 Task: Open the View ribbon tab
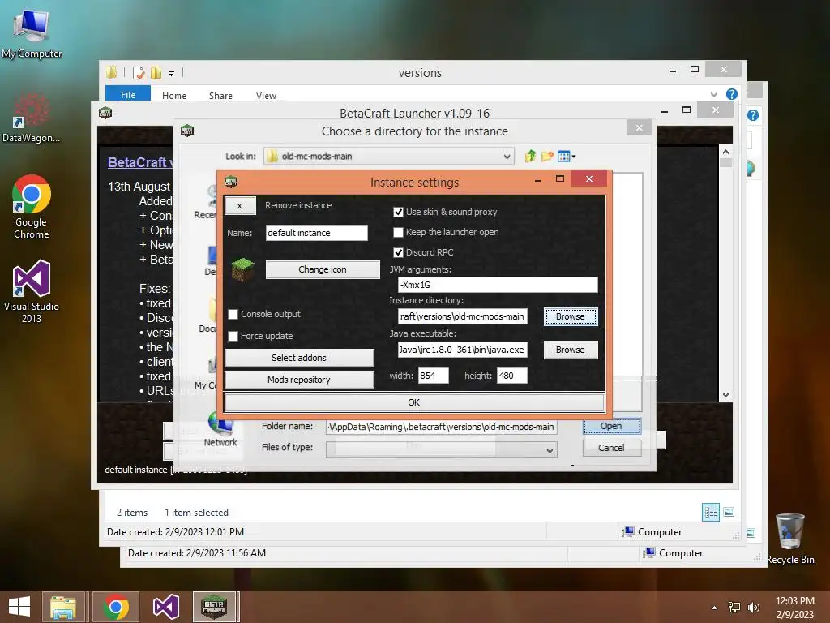[266, 96]
